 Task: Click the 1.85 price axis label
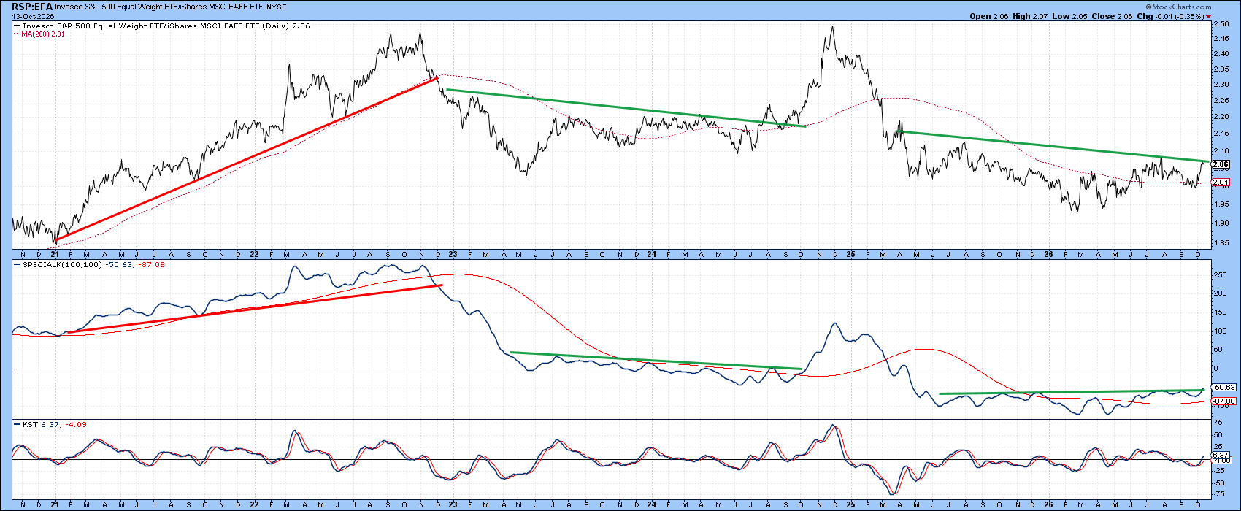pyautogui.click(x=1221, y=242)
